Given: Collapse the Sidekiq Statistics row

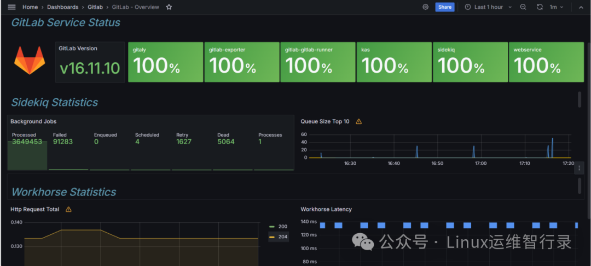Looking at the screenshot, I should [x=55, y=102].
